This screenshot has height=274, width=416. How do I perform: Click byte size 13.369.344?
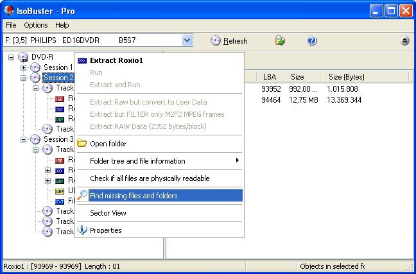[x=344, y=100]
